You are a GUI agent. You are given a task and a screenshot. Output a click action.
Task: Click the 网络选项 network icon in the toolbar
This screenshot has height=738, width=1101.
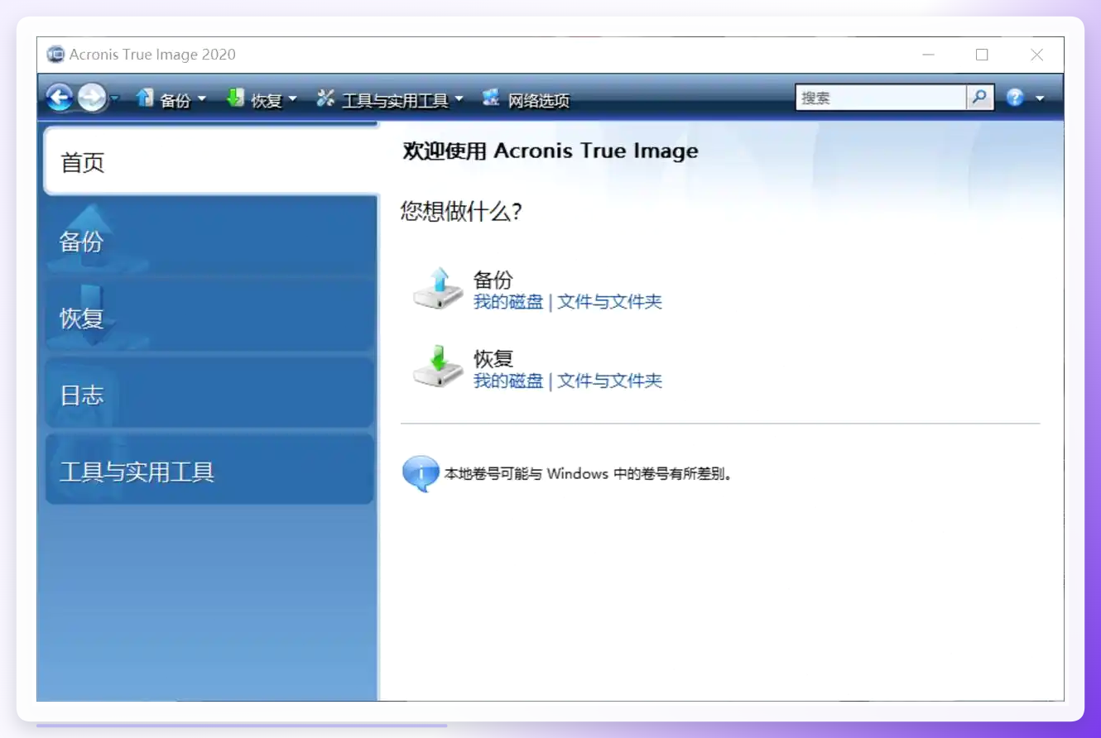(x=491, y=98)
